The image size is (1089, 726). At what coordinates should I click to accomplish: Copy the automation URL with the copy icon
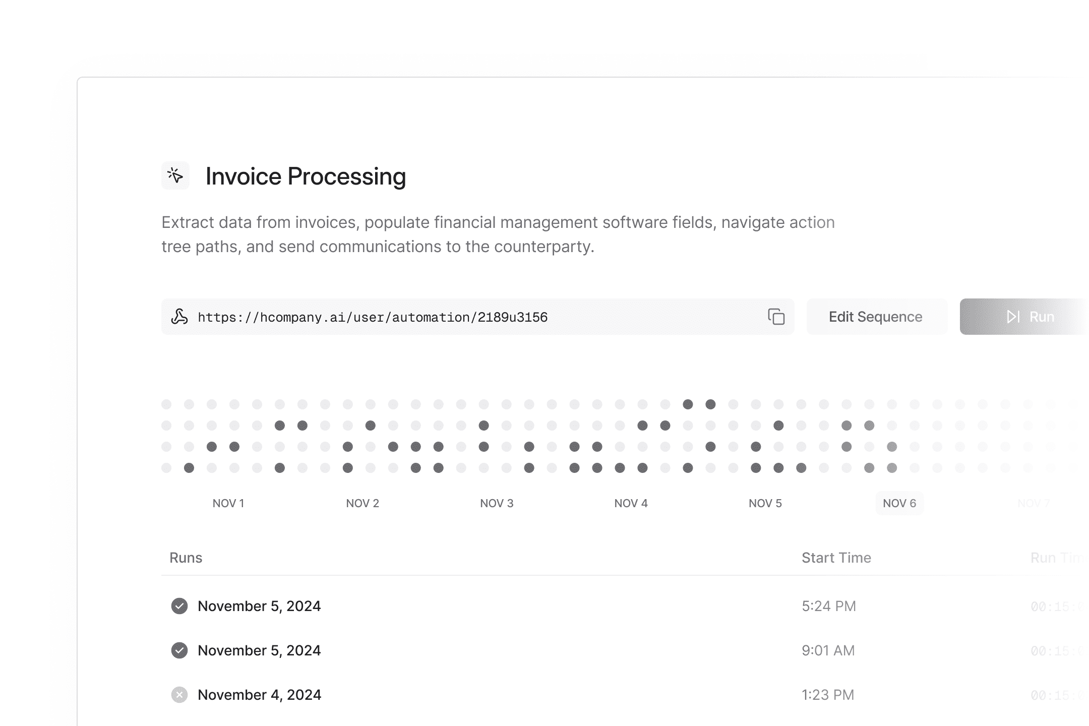pyautogui.click(x=776, y=317)
